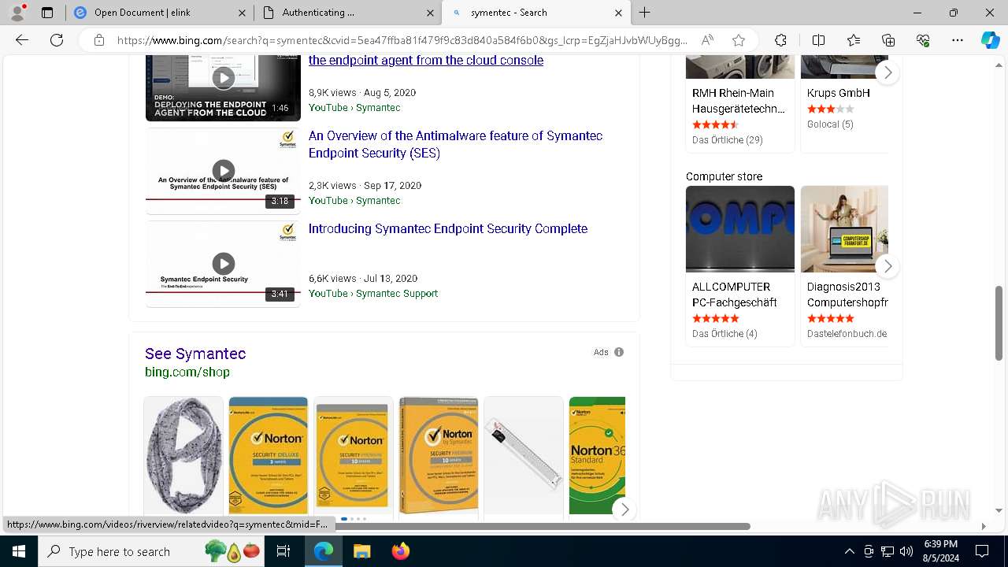Image resolution: width=1008 pixels, height=567 pixels.
Task: Open Norton by Symantec box product image
Action: (439, 455)
